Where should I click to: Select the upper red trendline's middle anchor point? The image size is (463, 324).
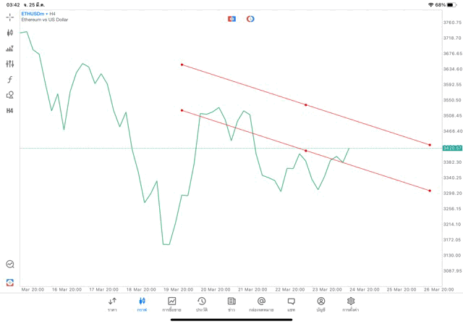coord(306,105)
